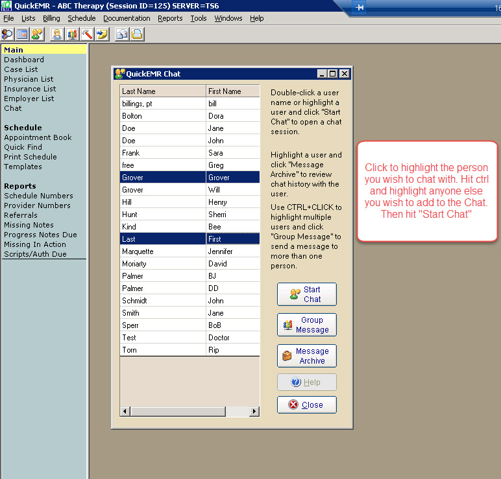The height and width of the screenshot is (479, 501).
Task: Select the 'billings, pt' user row
Action: 189,104
